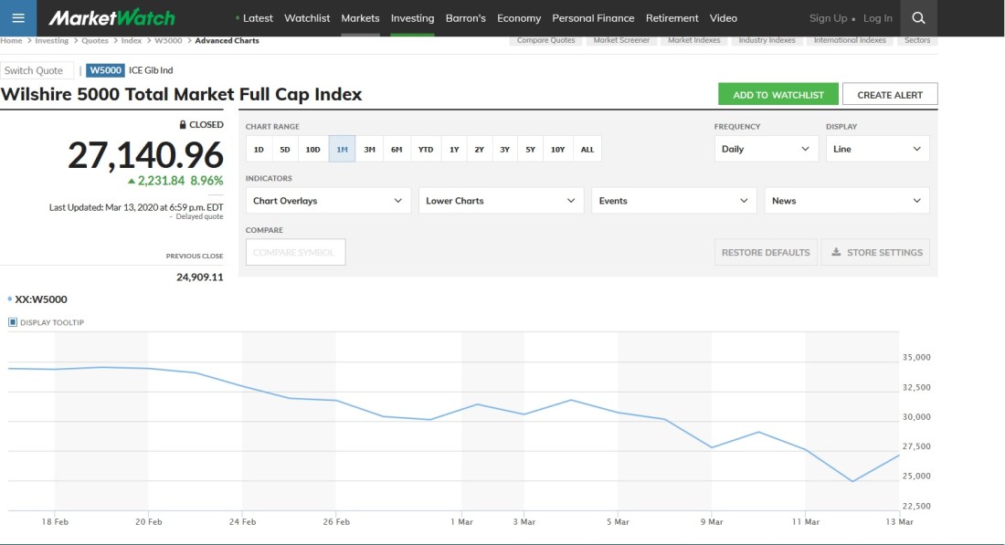1005x545 pixels.
Task: Click the W5000 symbol badge
Action: [x=105, y=70]
